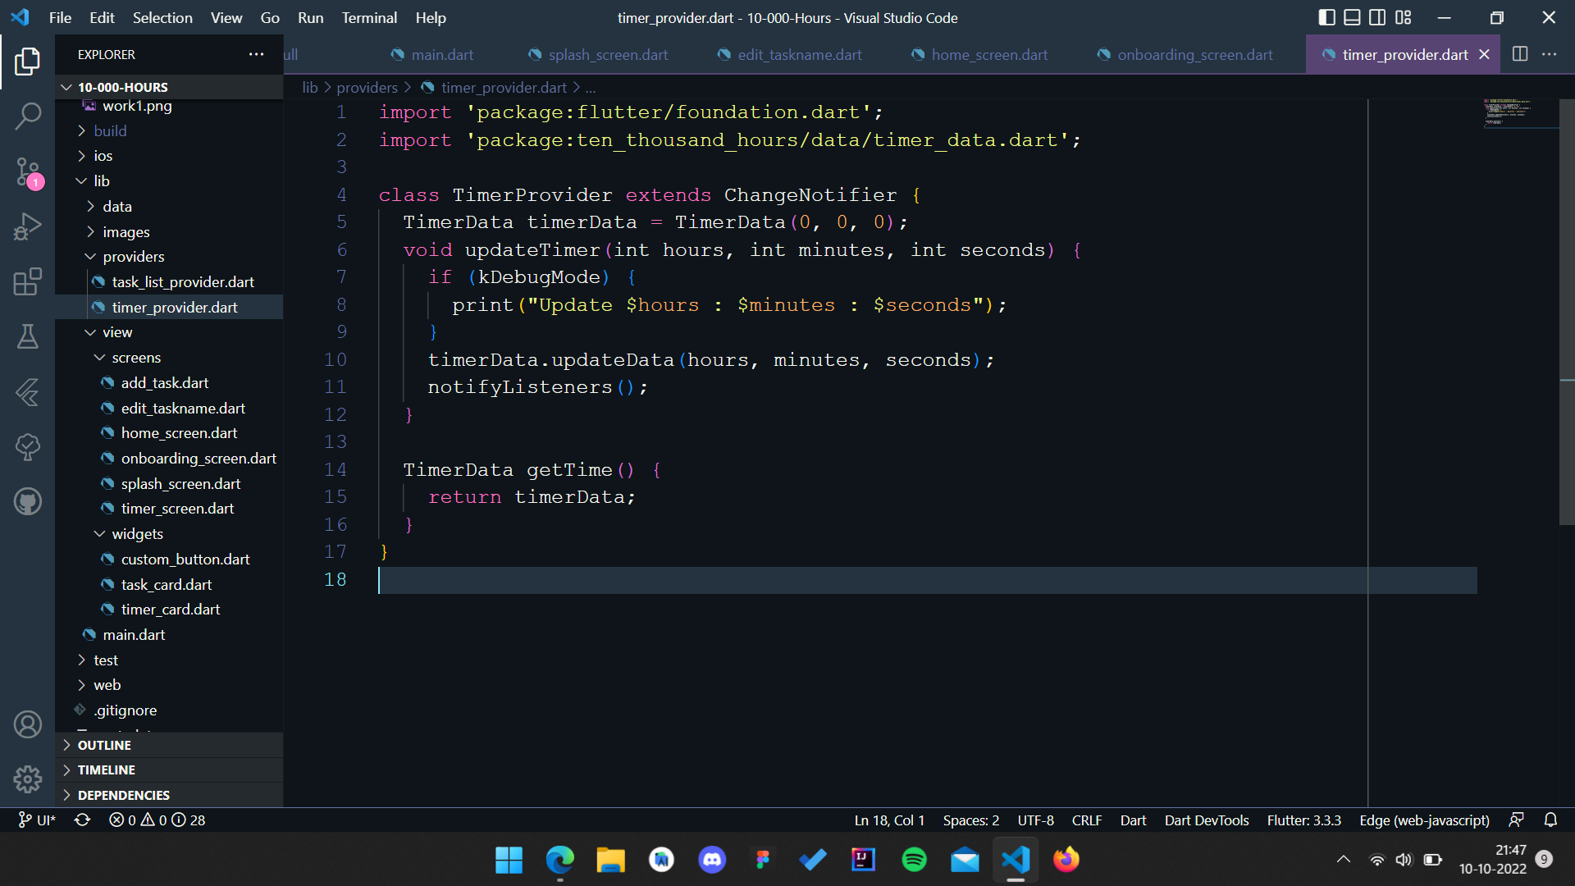Open the Extensions marketplace view
The height and width of the screenshot is (886, 1575).
coord(28,281)
